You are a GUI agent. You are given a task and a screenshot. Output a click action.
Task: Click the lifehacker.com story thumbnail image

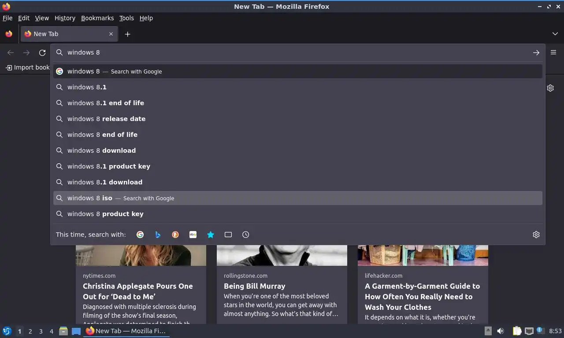click(x=423, y=255)
